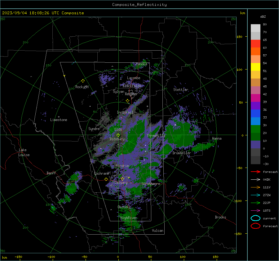Click the Hanna city label
This screenshot has width=279, height=261.
pos(217,138)
